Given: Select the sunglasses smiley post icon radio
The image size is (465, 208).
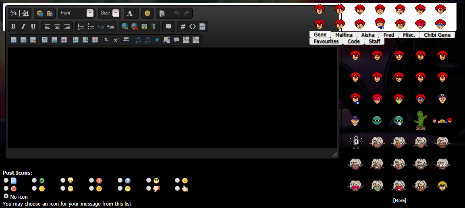Looking at the screenshot, I should pyautogui.click(x=149, y=180).
